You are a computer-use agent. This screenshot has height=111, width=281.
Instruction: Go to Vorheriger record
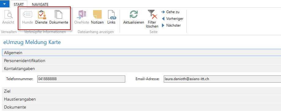[x=172, y=19]
